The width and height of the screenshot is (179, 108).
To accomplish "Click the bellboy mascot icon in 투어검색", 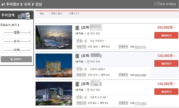I will click(x=27, y=16).
